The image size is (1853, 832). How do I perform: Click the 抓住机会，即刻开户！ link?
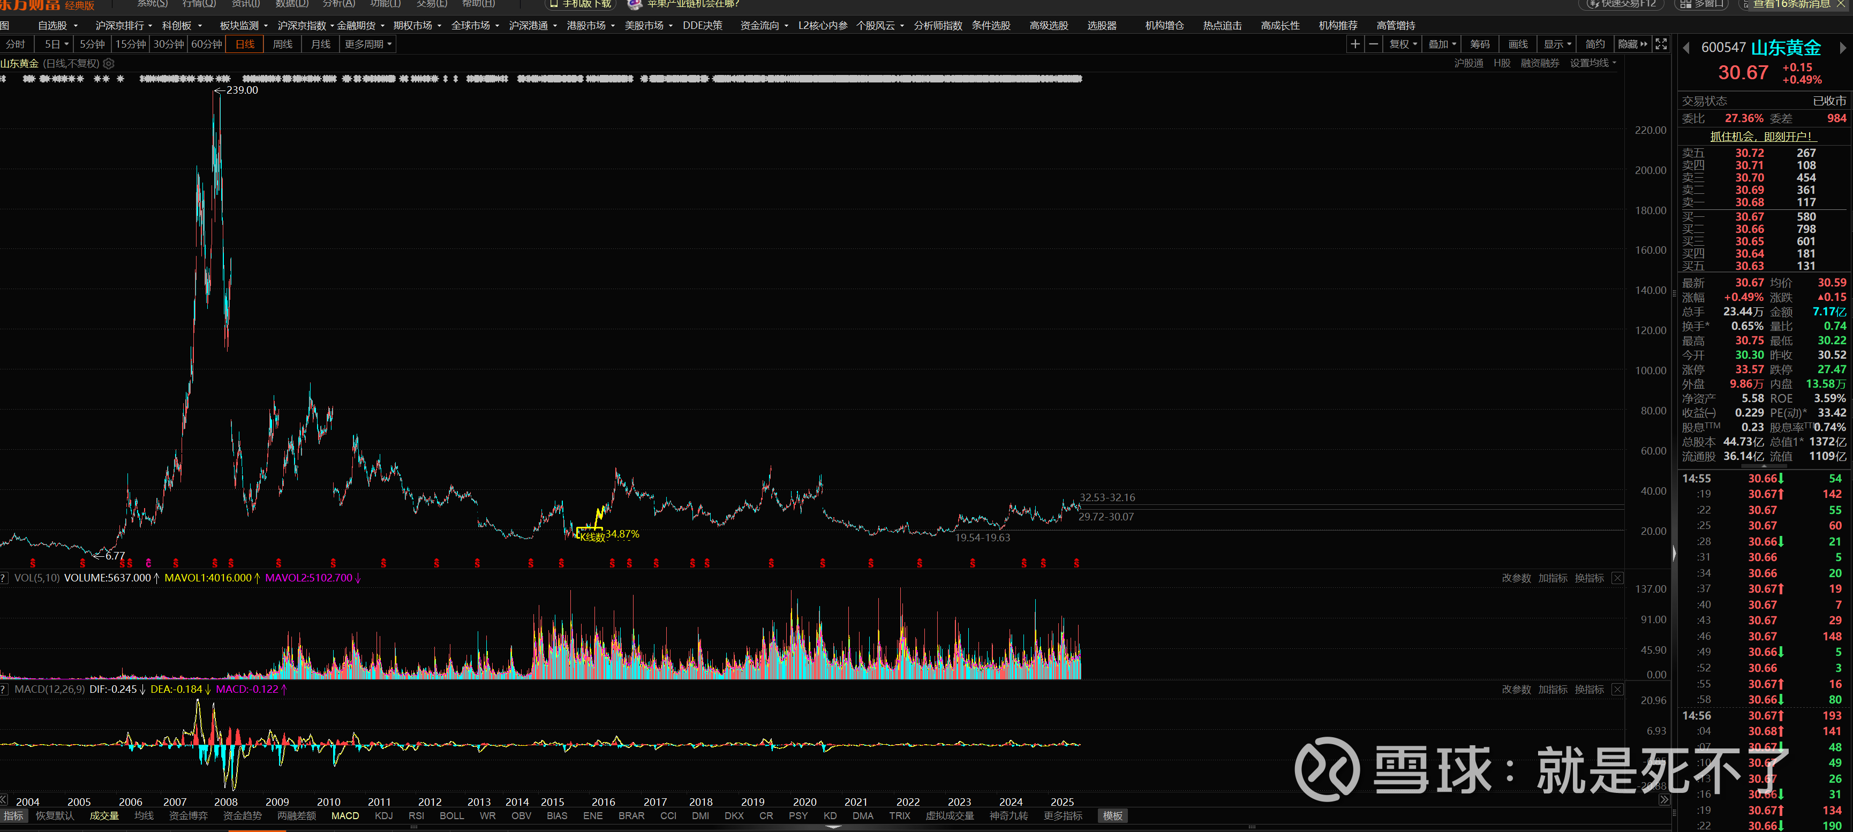pyautogui.click(x=1762, y=137)
